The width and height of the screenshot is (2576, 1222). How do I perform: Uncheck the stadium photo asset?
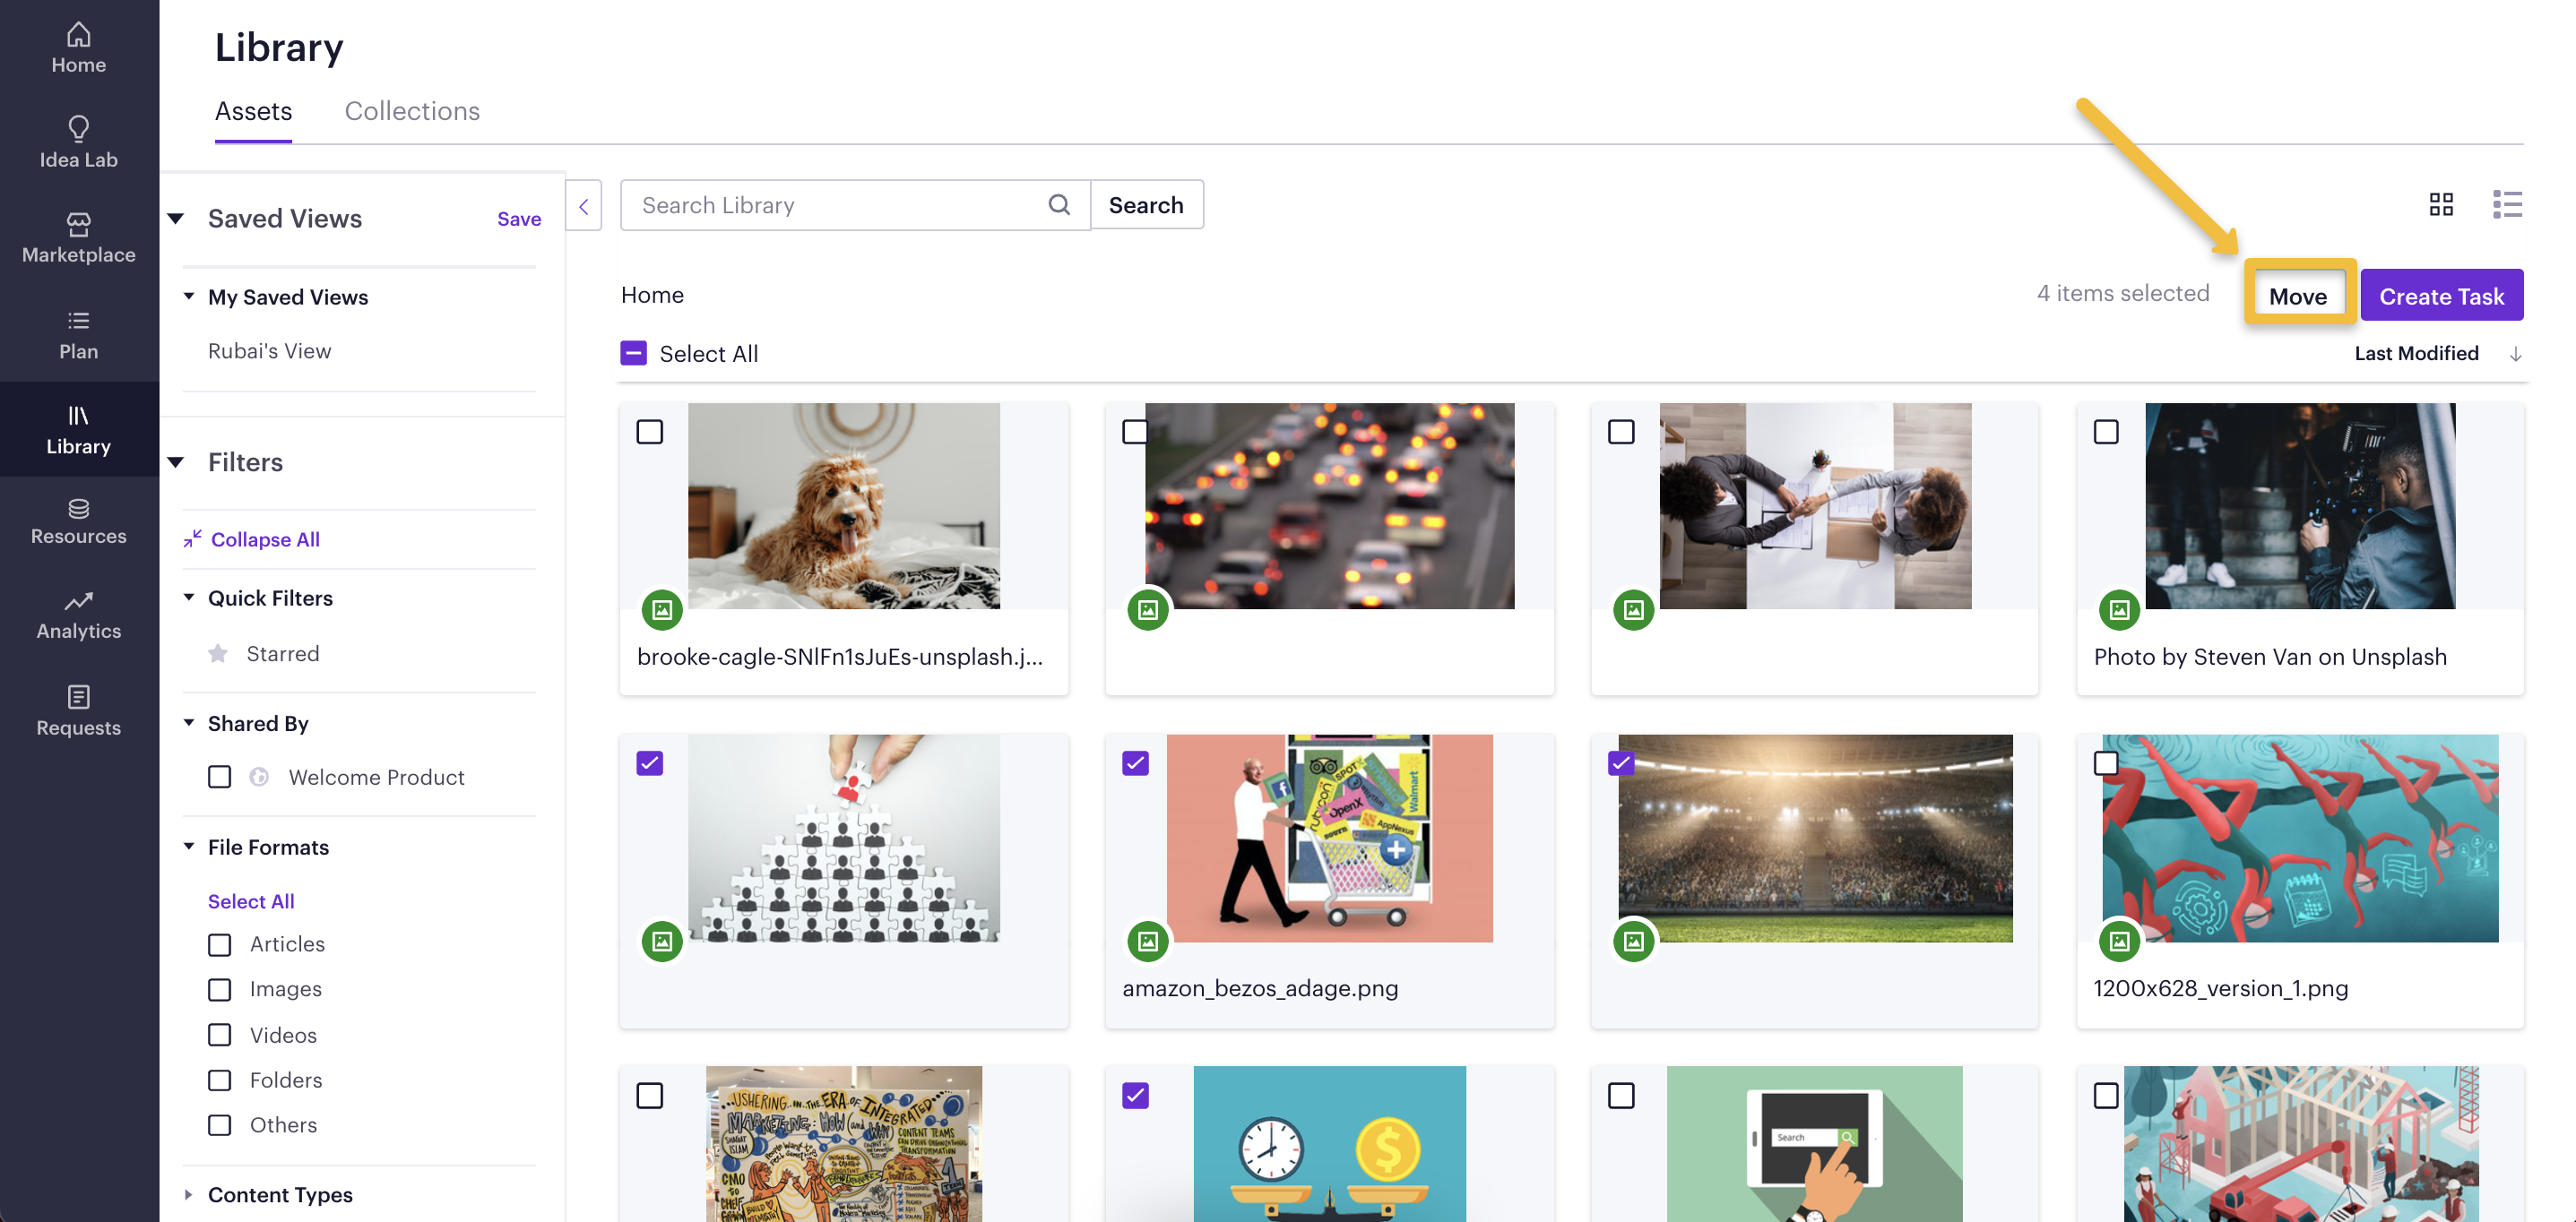coord(1621,763)
